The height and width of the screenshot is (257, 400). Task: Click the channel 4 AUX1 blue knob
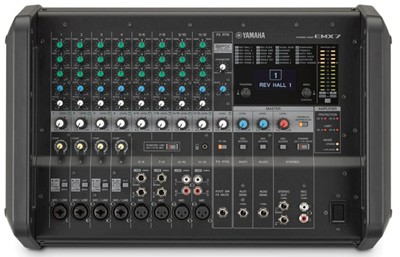click(121, 89)
